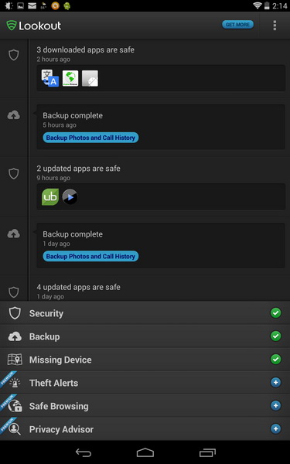The height and width of the screenshot is (464, 290).
Task: Tap the Backup cloud upload icon
Action: (x=15, y=336)
